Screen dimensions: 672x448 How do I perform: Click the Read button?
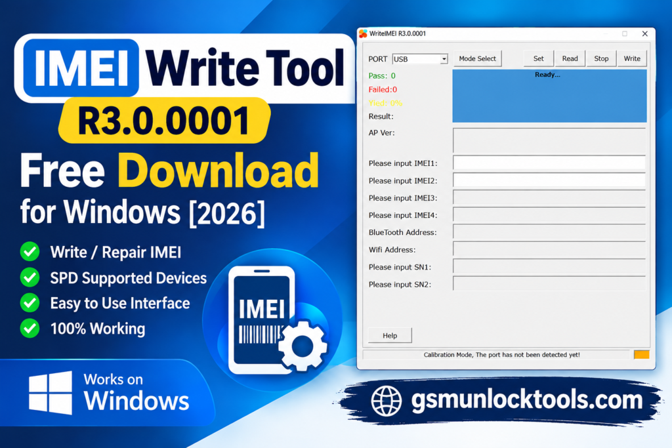pos(570,58)
